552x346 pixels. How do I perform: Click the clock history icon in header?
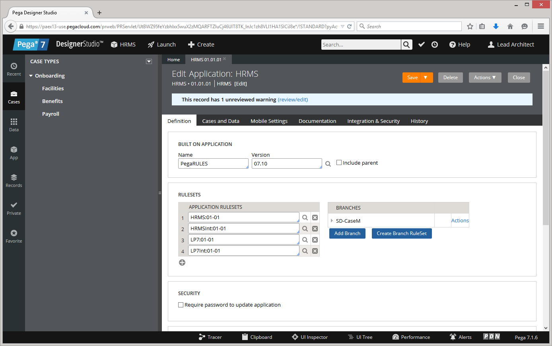(435, 45)
